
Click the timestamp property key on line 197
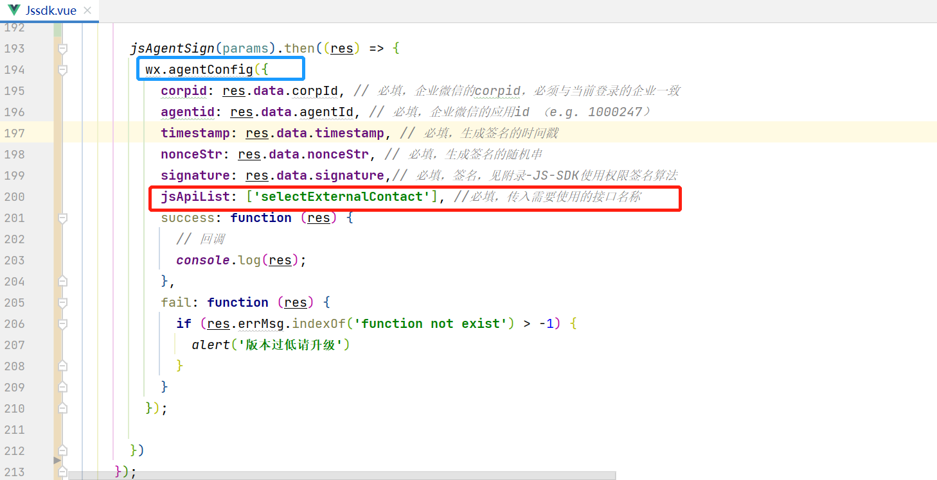pos(195,133)
